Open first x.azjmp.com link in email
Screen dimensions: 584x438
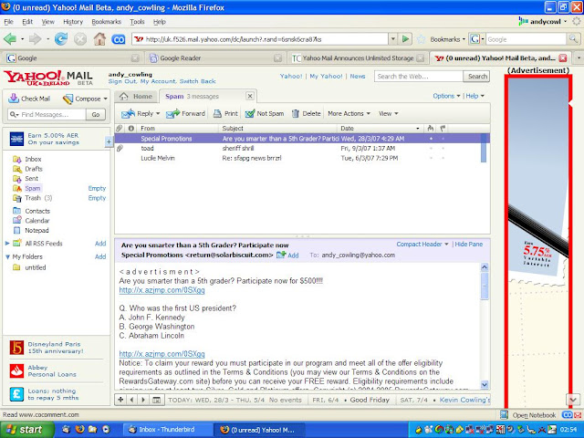162,290
